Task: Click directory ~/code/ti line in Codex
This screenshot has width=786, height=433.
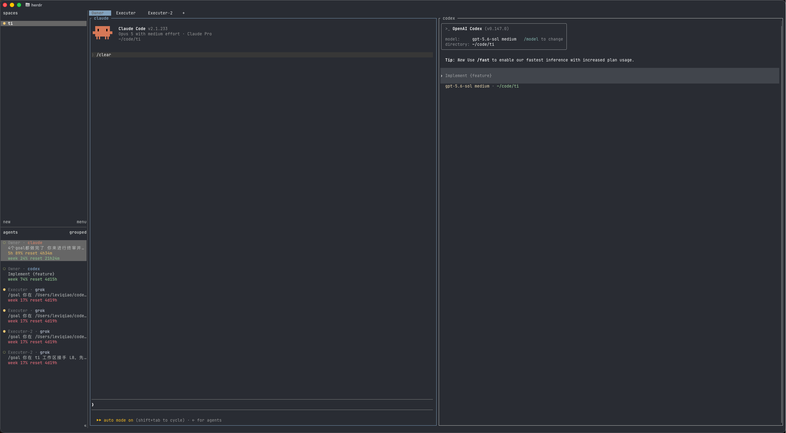Action: (469, 44)
